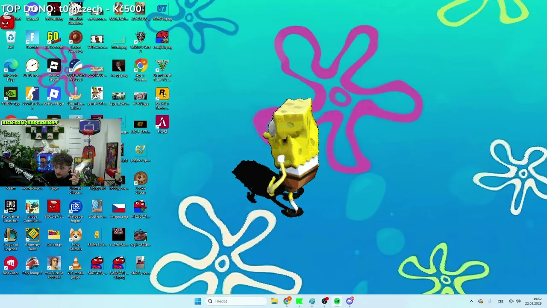This screenshot has width=547, height=308.
Task: Select the images.png Czech flag file
Action: [119, 209]
